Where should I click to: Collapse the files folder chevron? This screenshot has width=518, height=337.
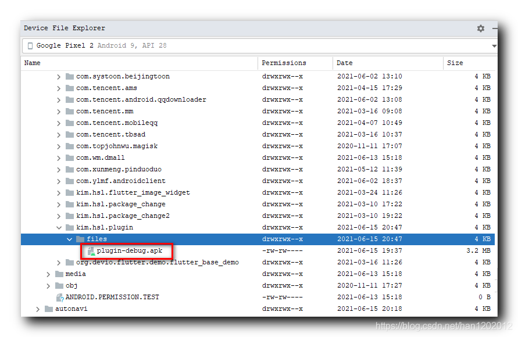pos(69,239)
